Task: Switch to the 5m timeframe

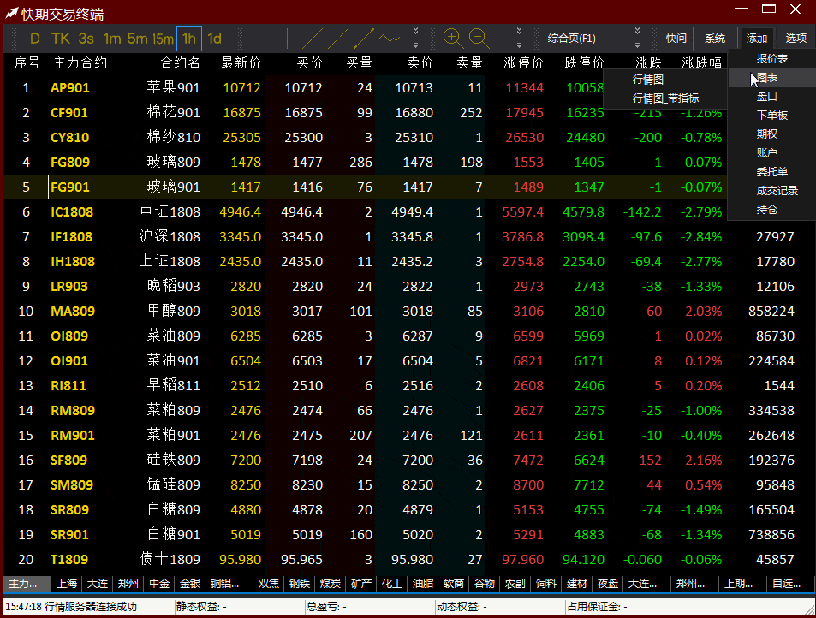Action: coord(137,39)
